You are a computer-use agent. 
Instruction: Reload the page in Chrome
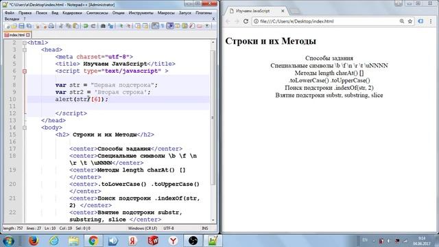(246, 21)
